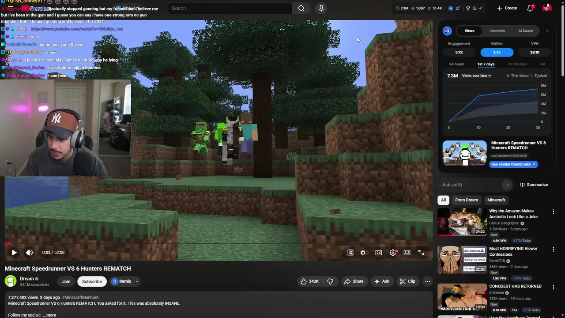Open the more actions ellipsis under video
The height and width of the screenshot is (318, 565).
[427, 281]
